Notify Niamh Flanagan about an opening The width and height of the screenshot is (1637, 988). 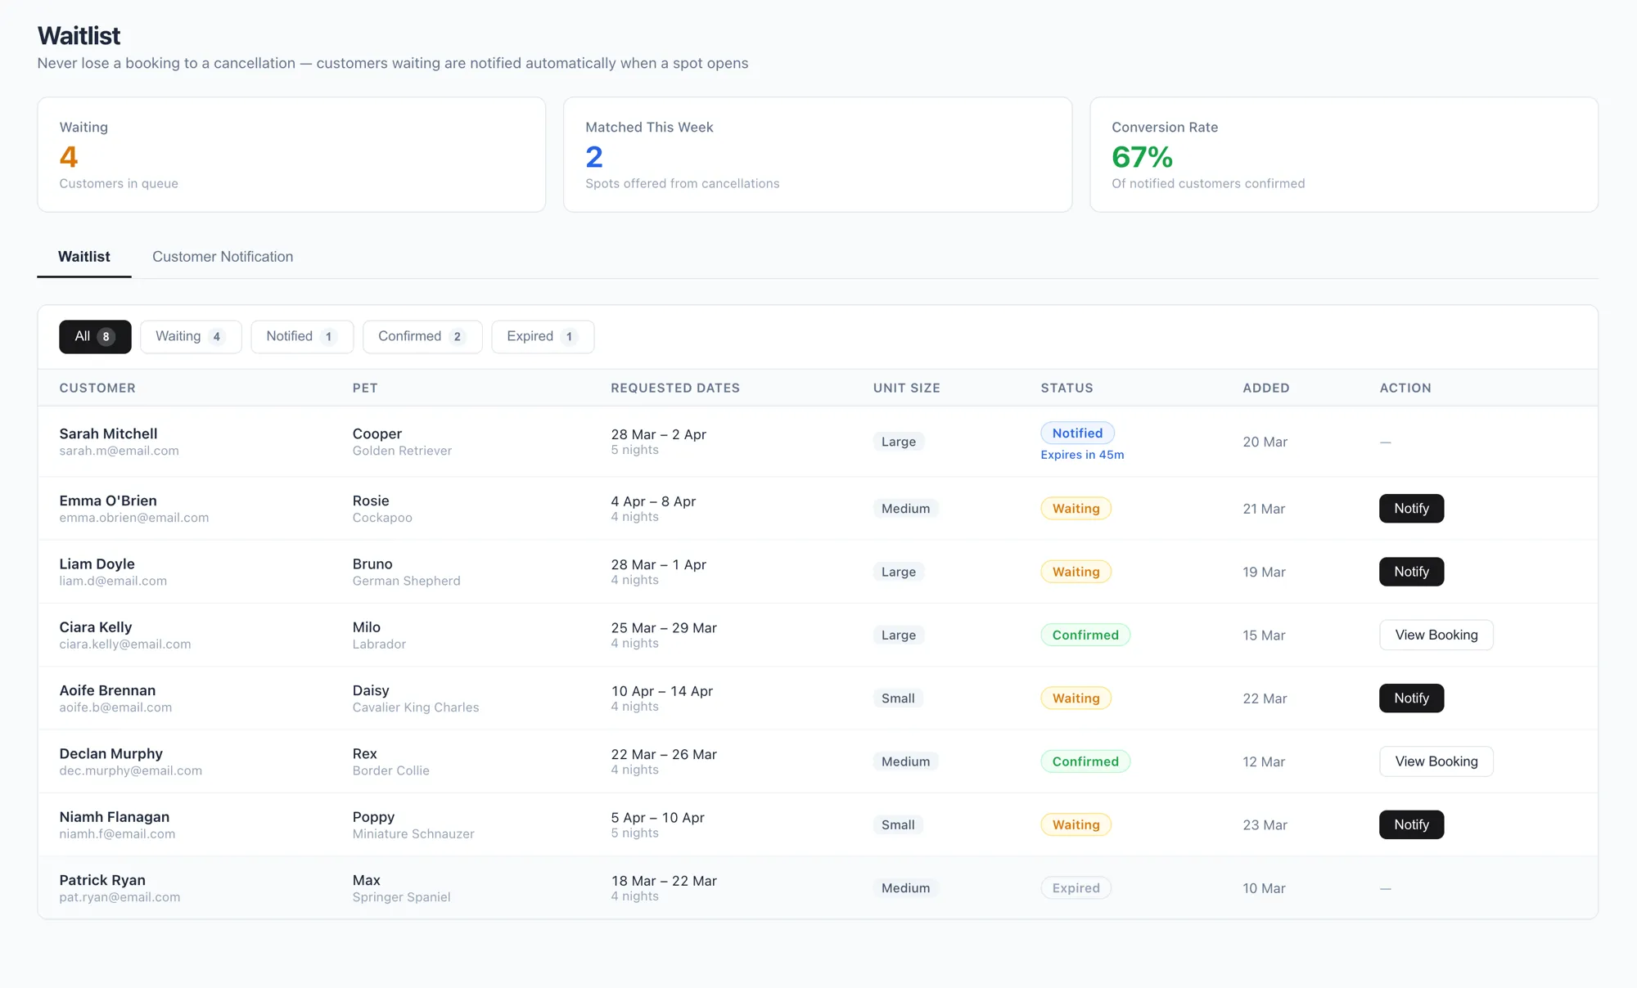click(1410, 824)
